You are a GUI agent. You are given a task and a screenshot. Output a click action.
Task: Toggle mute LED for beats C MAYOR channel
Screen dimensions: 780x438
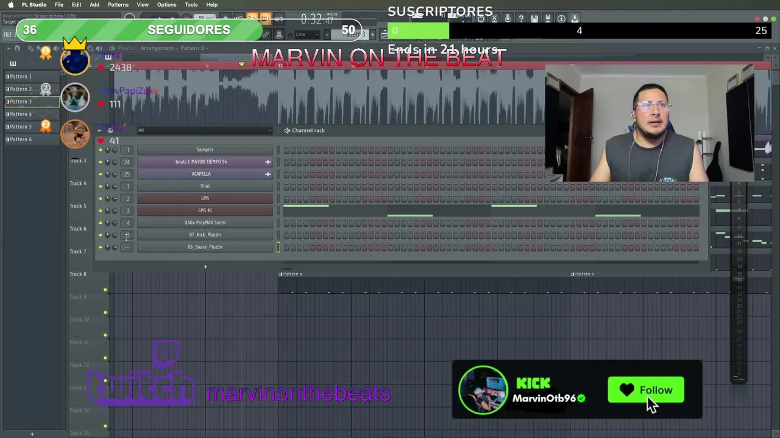(x=101, y=162)
